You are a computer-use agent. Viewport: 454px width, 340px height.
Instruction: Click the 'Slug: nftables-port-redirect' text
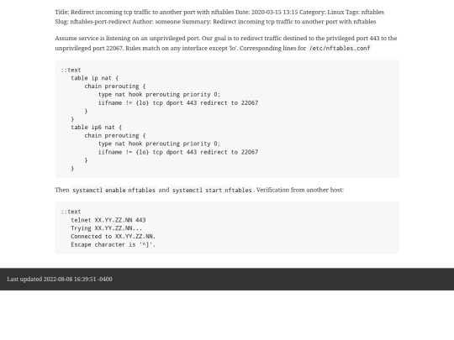pos(92,22)
